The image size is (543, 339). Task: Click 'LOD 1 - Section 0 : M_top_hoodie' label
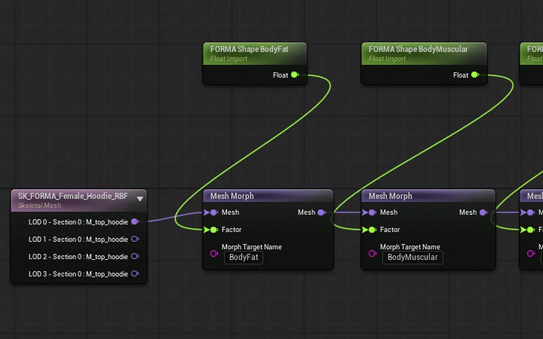point(78,239)
